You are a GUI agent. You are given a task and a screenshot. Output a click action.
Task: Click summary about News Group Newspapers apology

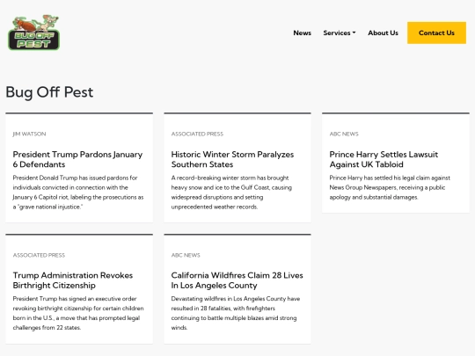tap(390, 187)
